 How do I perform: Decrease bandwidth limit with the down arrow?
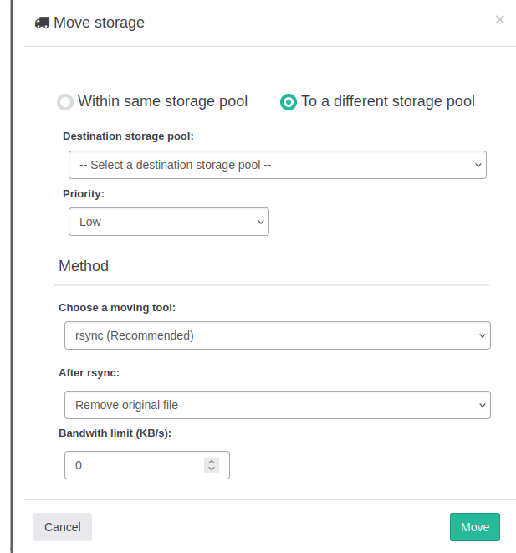(x=212, y=469)
